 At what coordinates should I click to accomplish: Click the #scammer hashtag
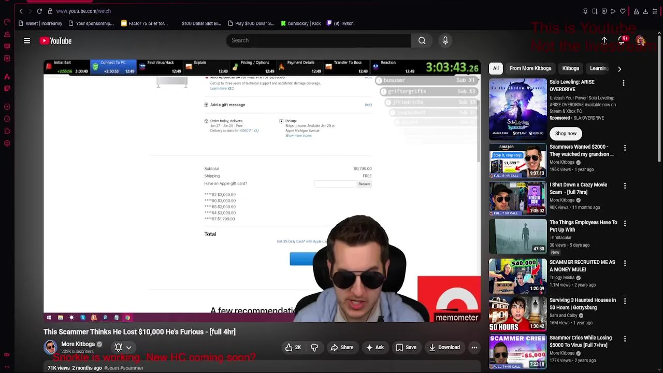(132, 368)
